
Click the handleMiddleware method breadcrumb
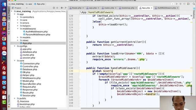tap(101, 12)
